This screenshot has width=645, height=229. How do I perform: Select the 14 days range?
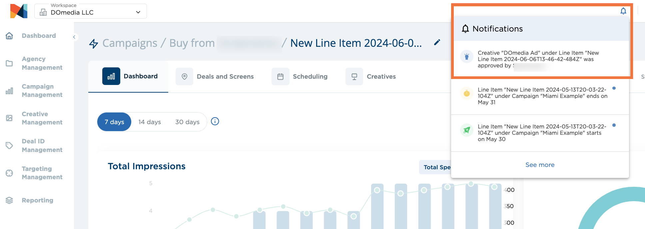(150, 122)
